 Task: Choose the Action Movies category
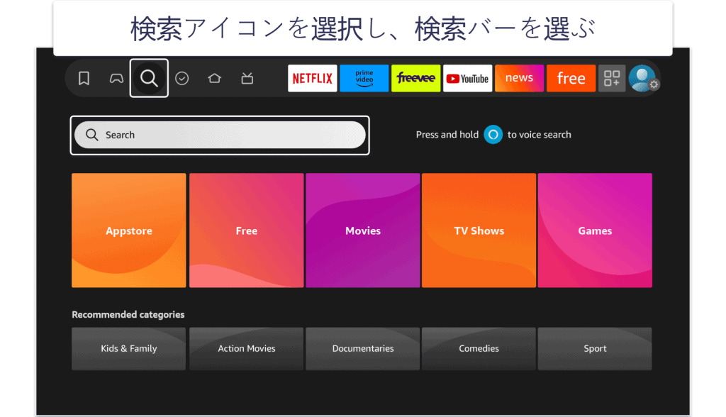(x=246, y=348)
